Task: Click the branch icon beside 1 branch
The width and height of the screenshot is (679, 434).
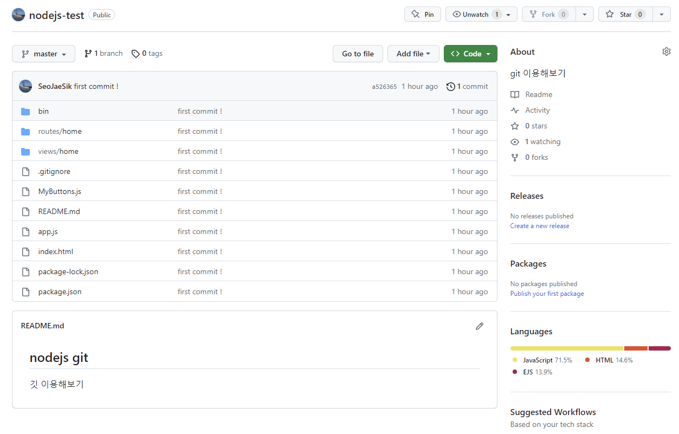Action: [x=88, y=54]
